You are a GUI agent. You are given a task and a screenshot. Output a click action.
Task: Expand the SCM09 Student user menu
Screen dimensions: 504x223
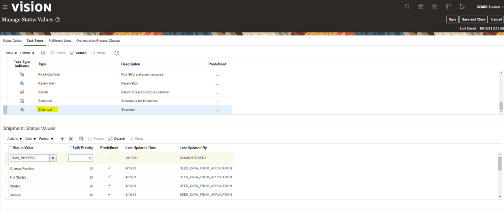(x=490, y=7)
